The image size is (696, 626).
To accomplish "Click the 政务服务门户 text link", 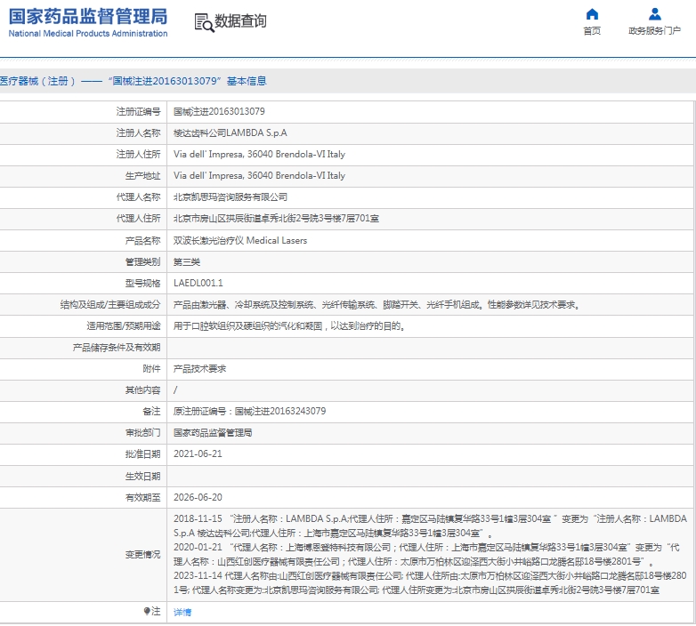I will (654, 30).
